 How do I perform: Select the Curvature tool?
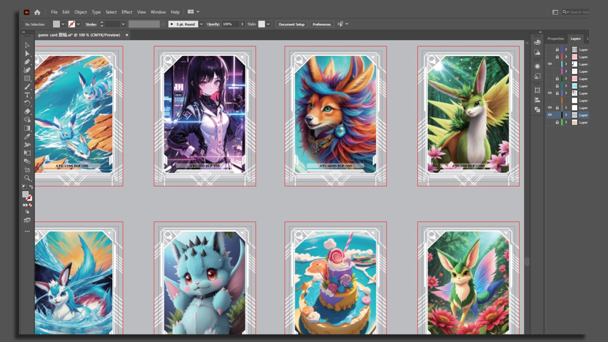tap(27, 70)
